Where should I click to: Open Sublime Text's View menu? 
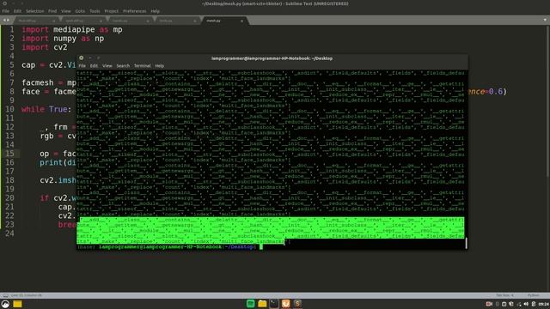(66, 11)
